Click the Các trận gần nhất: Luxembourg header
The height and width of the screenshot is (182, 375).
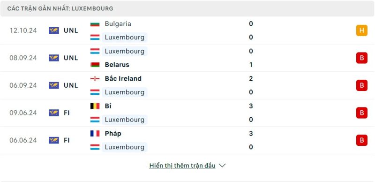tap(60, 8)
